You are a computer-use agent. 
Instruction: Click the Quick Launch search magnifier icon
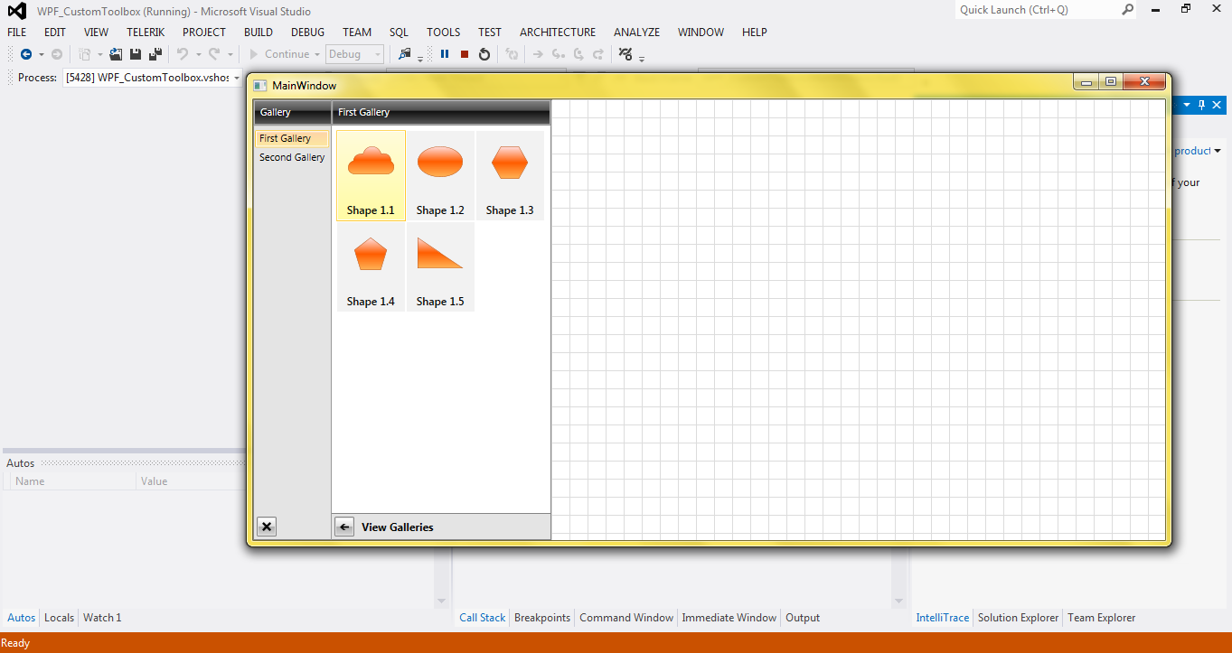1128,10
